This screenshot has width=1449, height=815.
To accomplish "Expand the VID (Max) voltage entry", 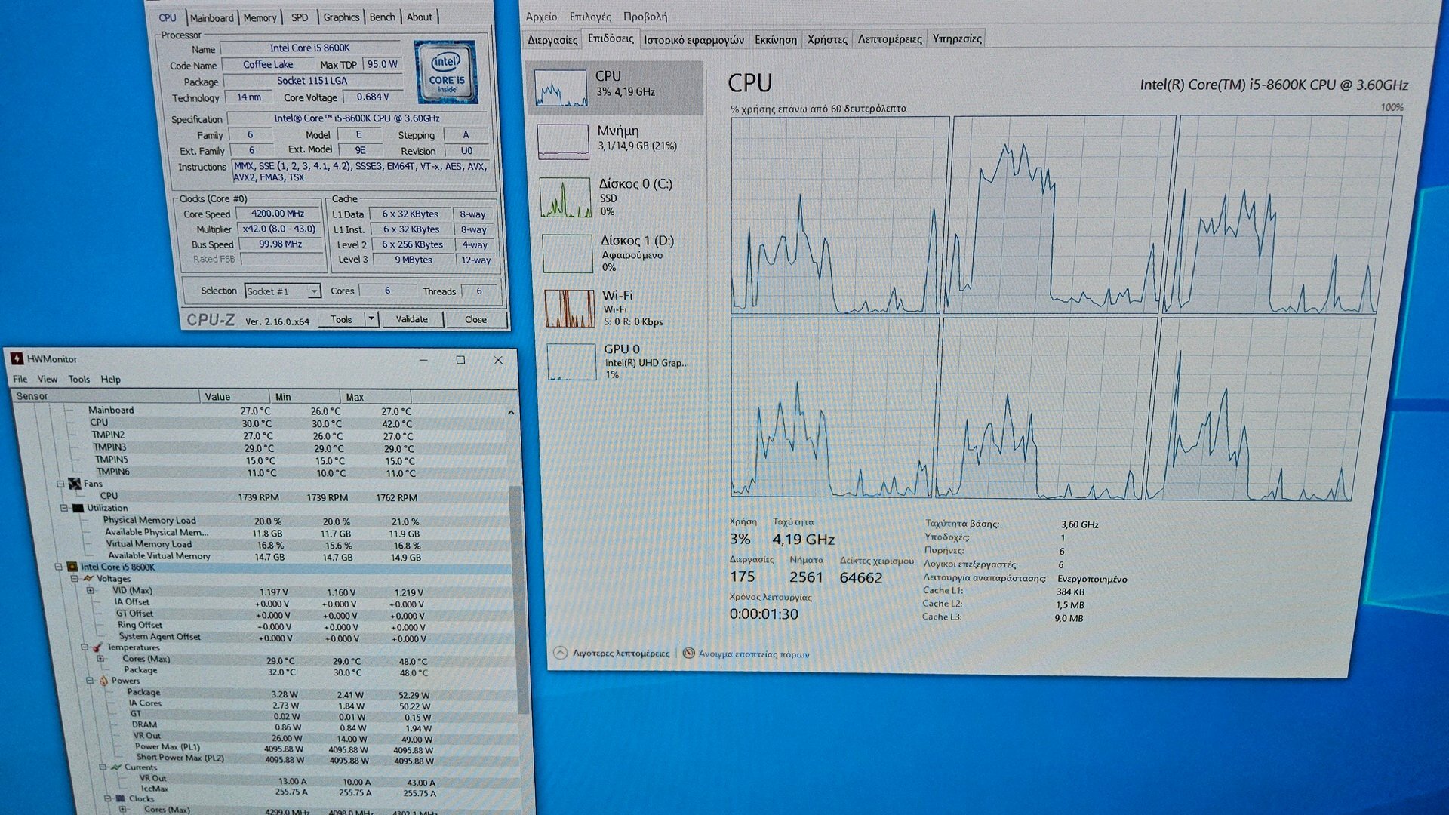I will click(91, 591).
